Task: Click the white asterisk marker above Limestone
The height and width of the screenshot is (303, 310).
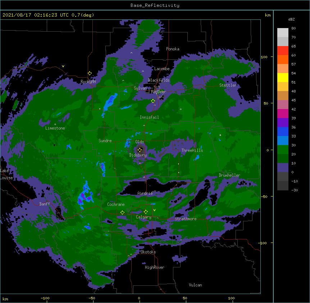Action: click(55, 125)
